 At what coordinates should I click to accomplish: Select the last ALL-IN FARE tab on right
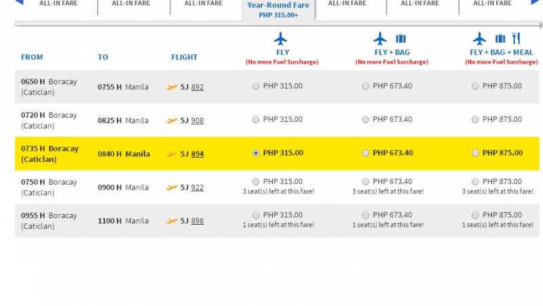tap(492, 3)
